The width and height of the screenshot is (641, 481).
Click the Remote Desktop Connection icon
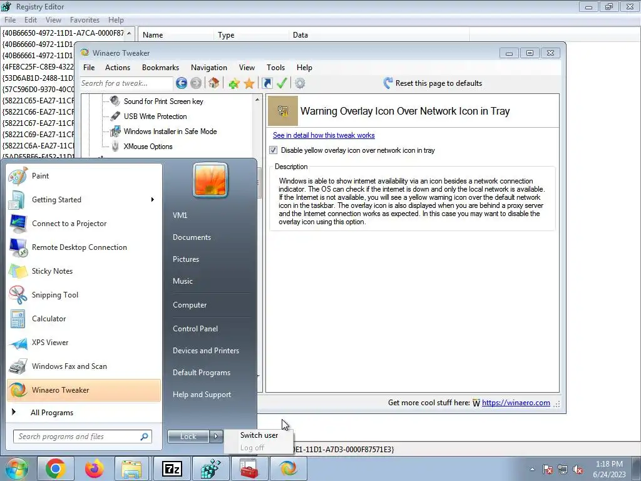coord(18,247)
